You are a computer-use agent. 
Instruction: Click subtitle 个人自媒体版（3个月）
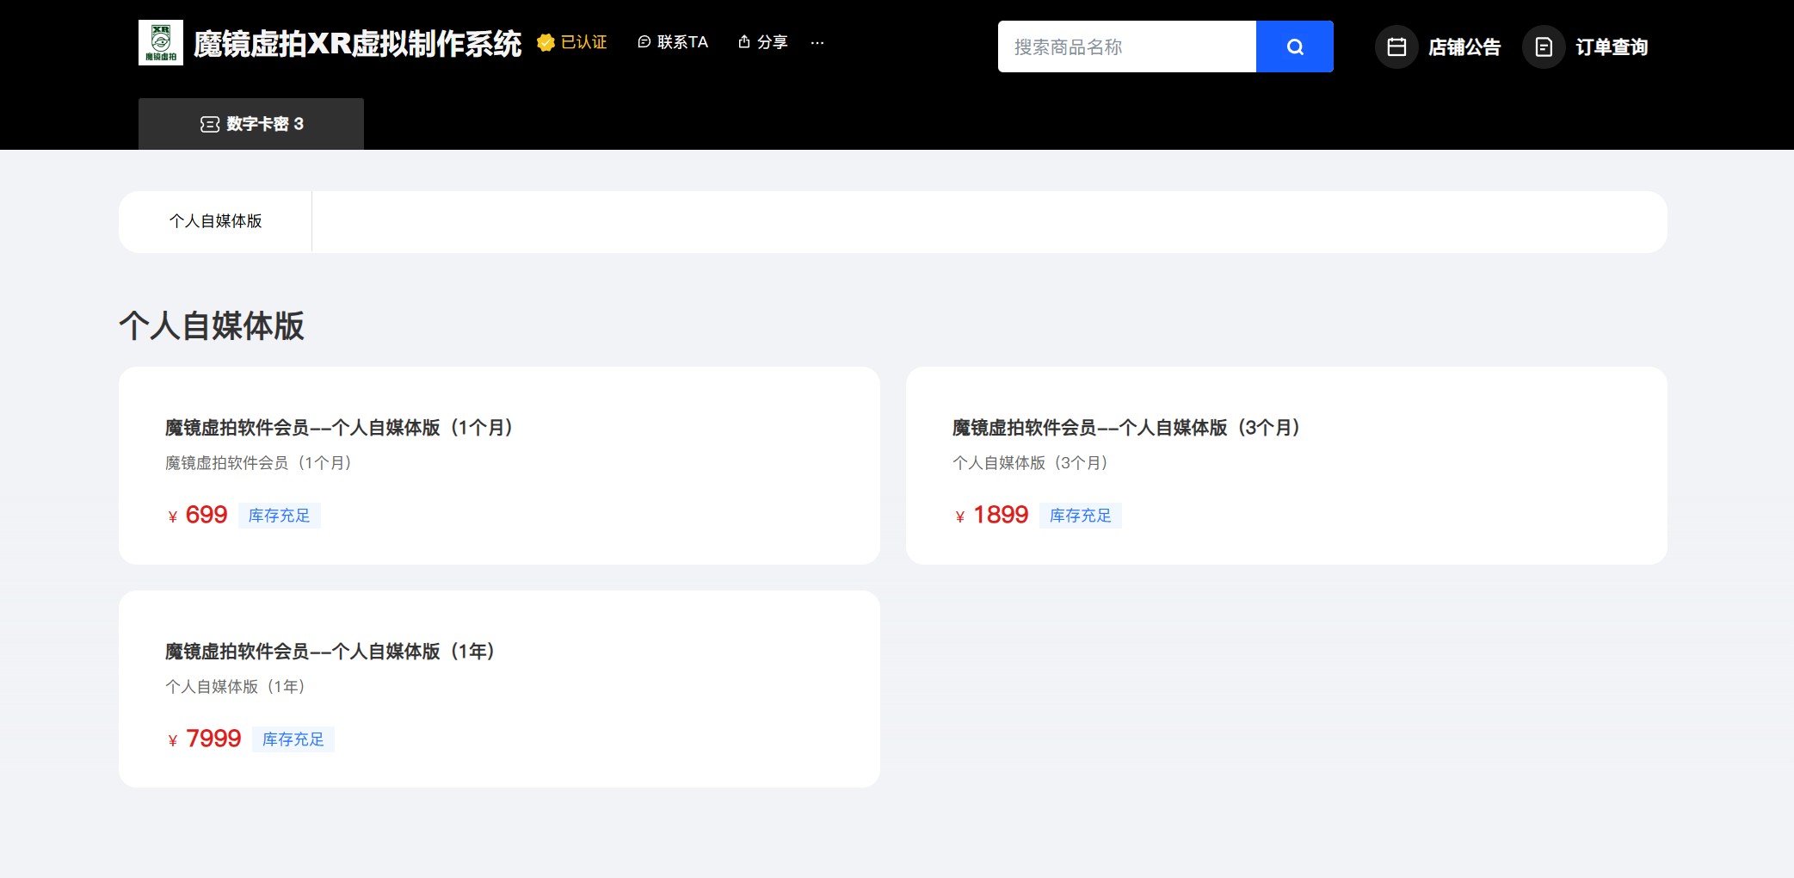click(x=1031, y=463)
